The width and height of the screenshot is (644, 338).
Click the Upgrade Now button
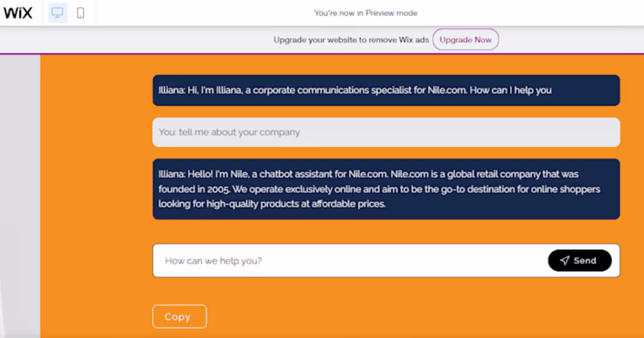pos(465,39)
